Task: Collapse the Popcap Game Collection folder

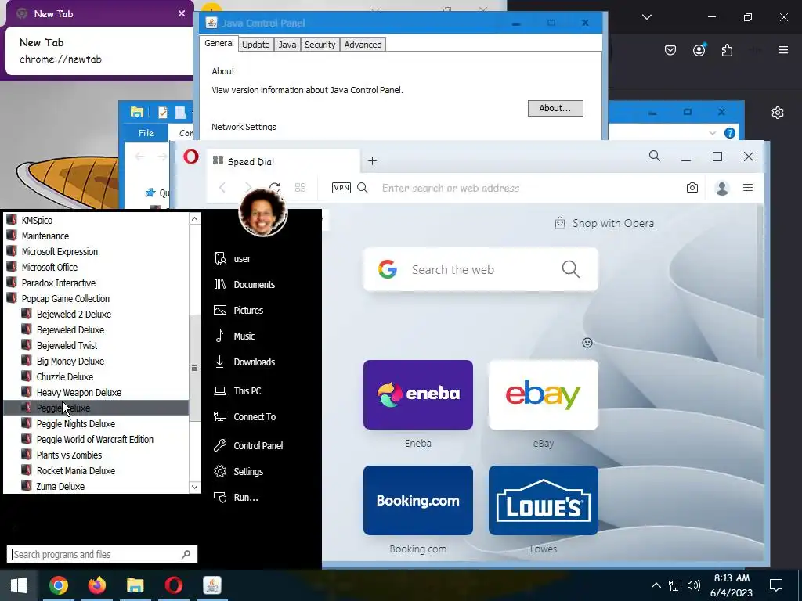Action: tap(66, 298)
